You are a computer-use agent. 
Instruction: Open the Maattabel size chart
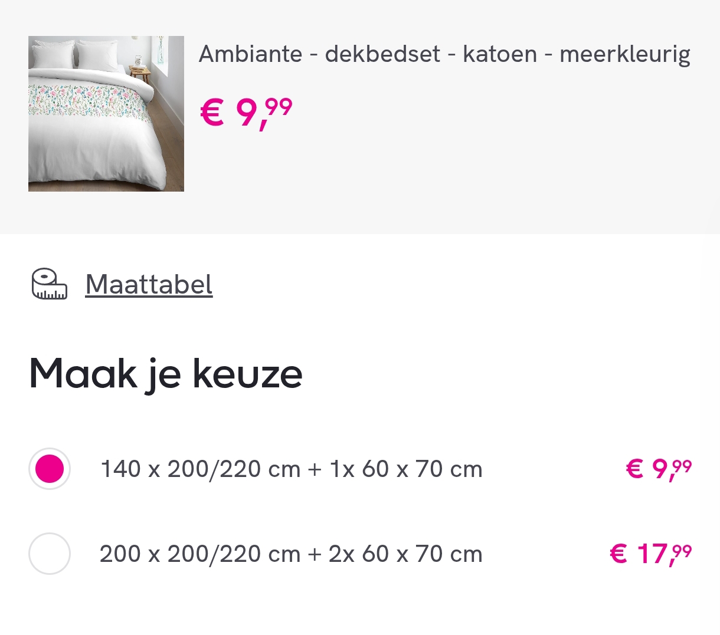point(149,284)
